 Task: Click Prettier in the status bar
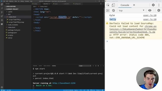click(x=98, y=90)
